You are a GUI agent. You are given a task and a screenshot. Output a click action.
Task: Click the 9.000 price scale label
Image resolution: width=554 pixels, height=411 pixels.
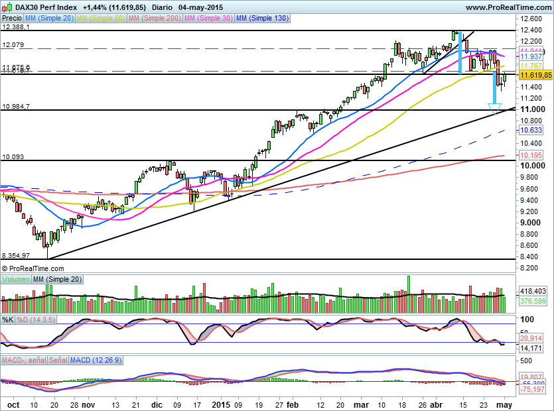point(531,223)
